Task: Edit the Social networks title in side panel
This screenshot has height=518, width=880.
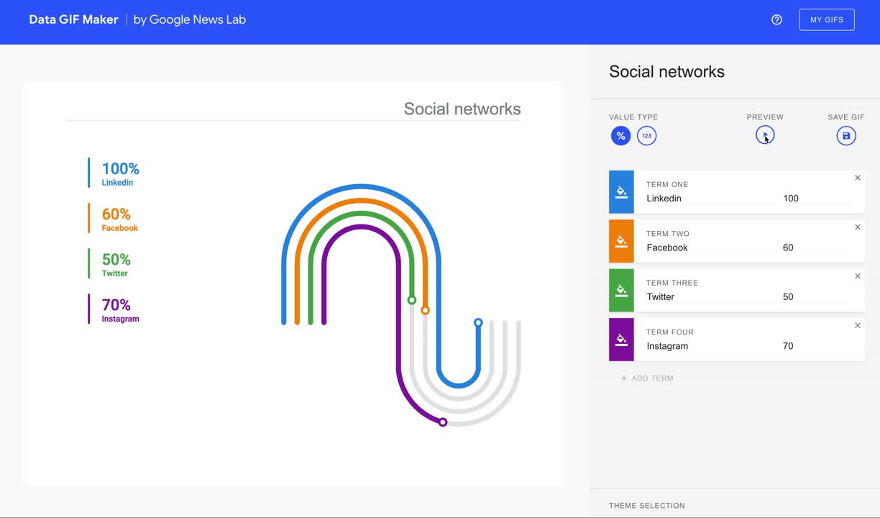Action: (x=666, y=72)
